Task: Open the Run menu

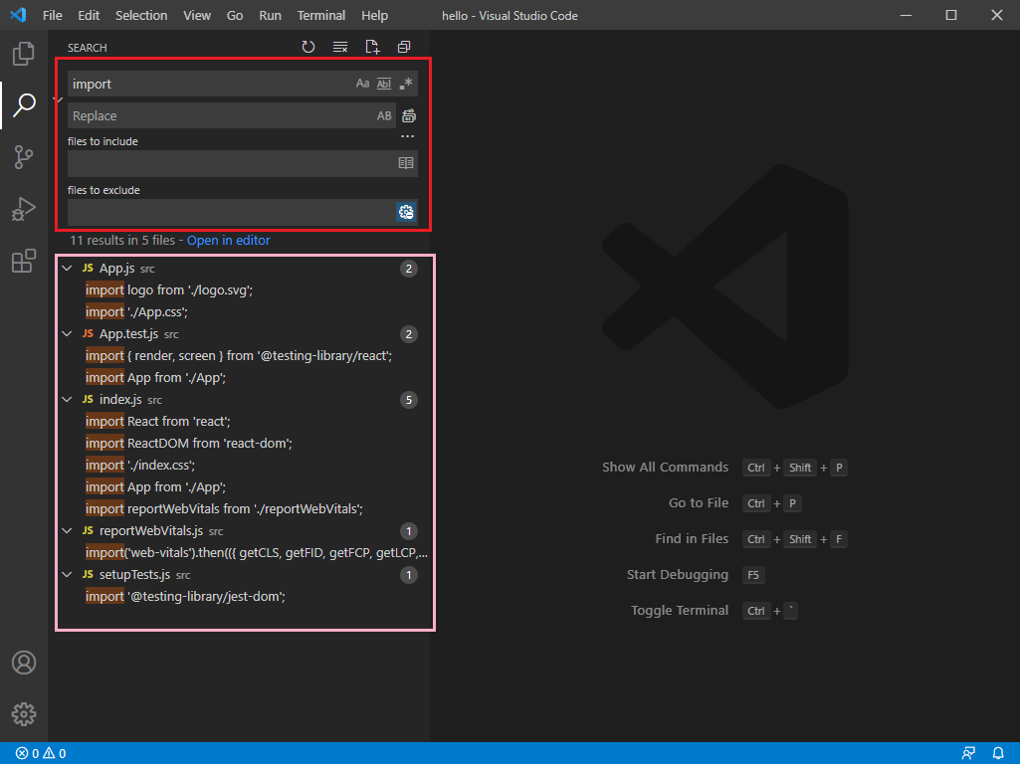Action: (x=270, y=15)
